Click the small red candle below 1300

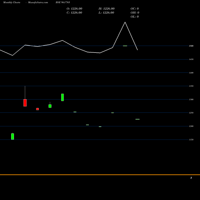(x=38, y=109)
